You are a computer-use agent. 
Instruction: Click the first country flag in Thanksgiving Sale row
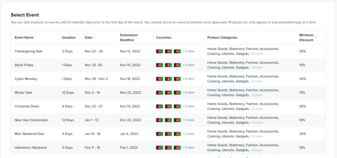pos(160,51)
